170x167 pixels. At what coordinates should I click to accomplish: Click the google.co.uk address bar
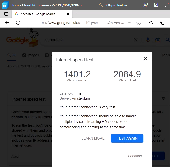pos(80,23)
